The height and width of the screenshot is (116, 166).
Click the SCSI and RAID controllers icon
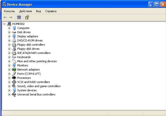14,82
